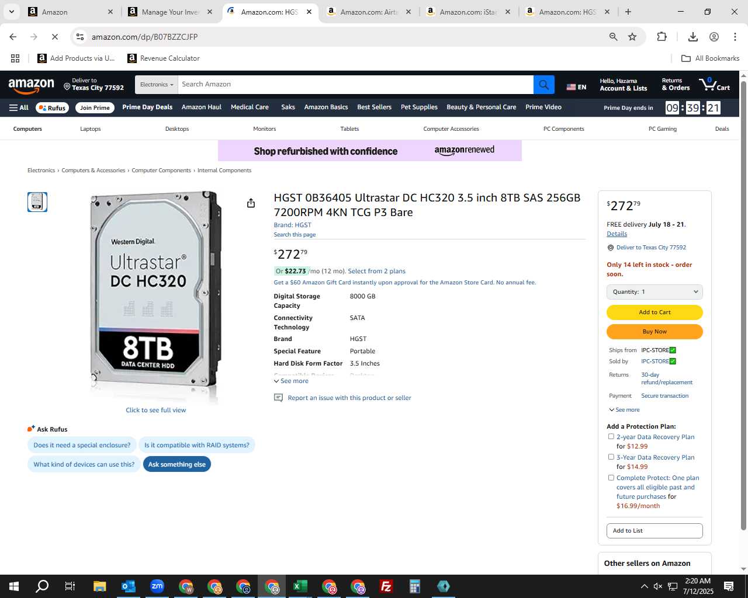Open the Chrome three-dot menu

point(735,37)
